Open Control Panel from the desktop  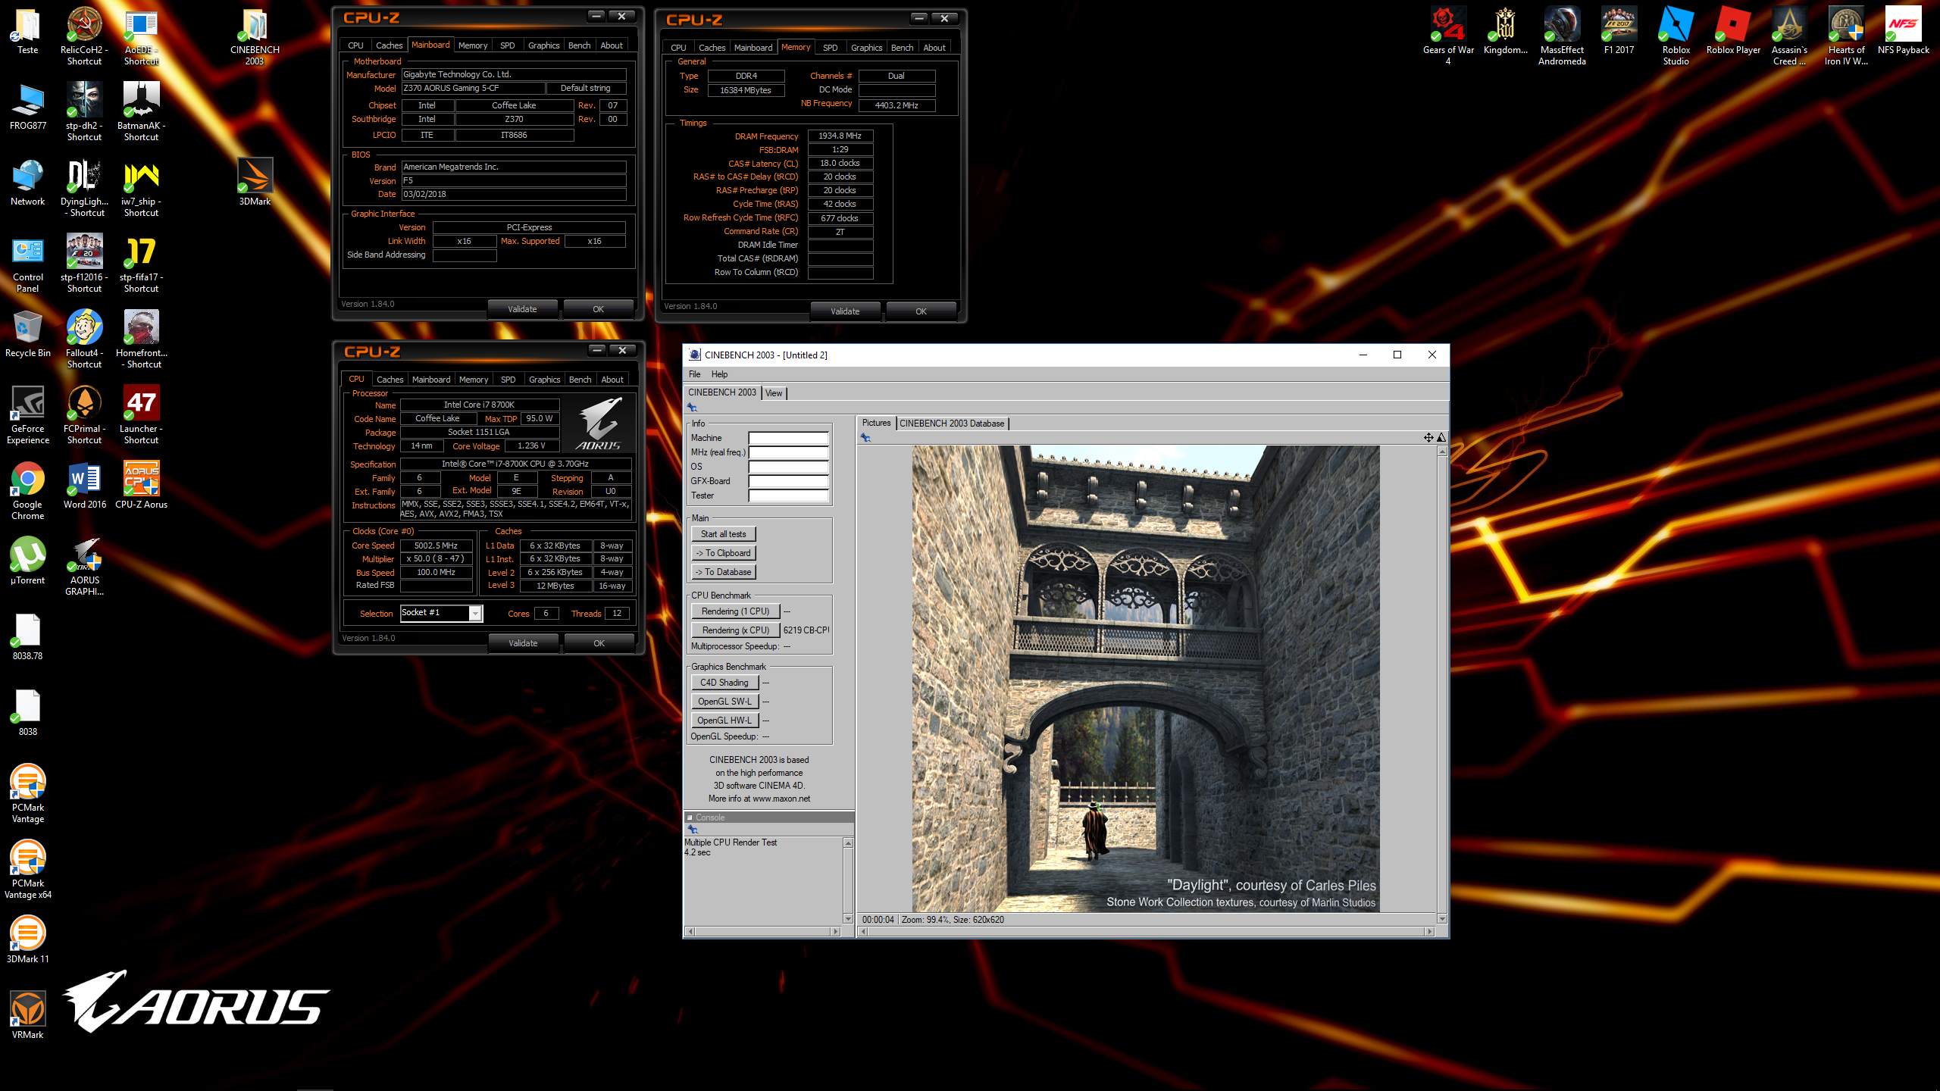[28, 264]
